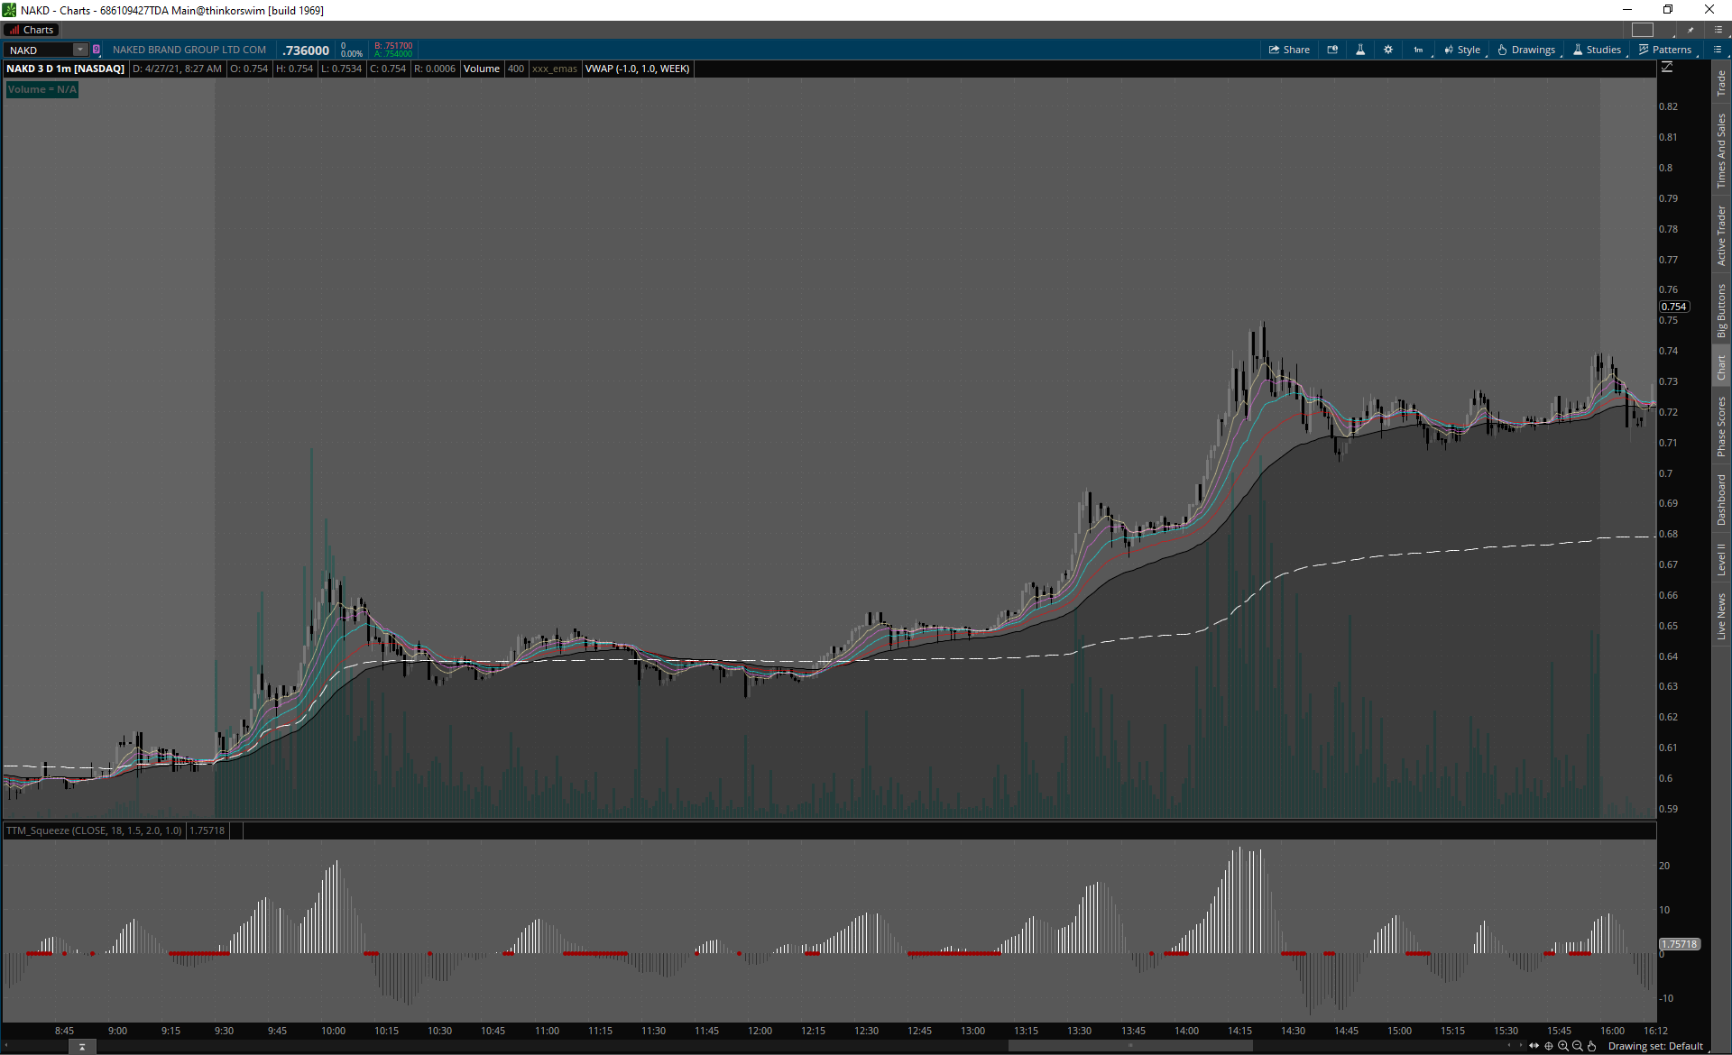Screen dimensions: 1732x1055
Task: Toggle the Volume N/A label
Action: point(41,89)
